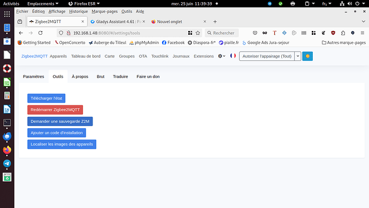The image size is (369, 208).
Task: Click the red uBlock shield icon
Action: tap(333, 33)
